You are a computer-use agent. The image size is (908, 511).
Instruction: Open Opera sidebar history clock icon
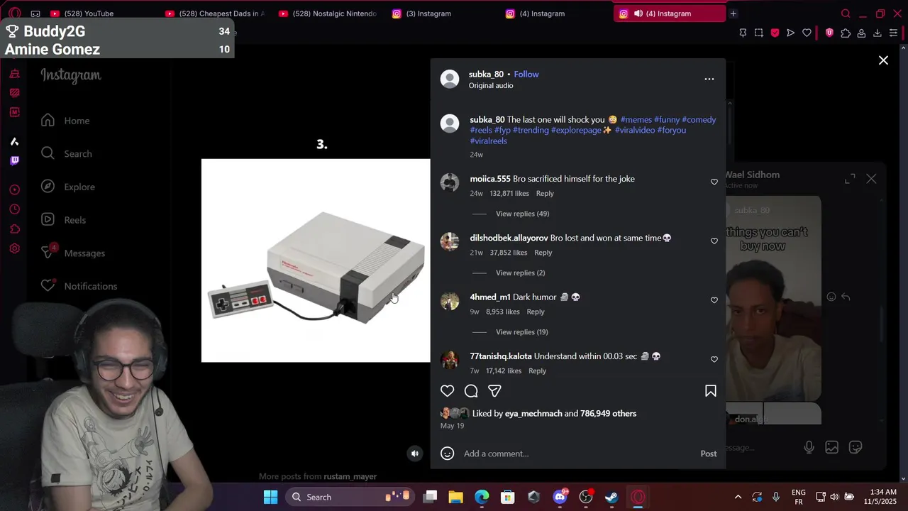tap(14, 209)
